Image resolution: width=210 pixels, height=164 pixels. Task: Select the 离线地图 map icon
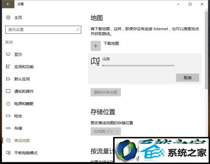[8, 141]
